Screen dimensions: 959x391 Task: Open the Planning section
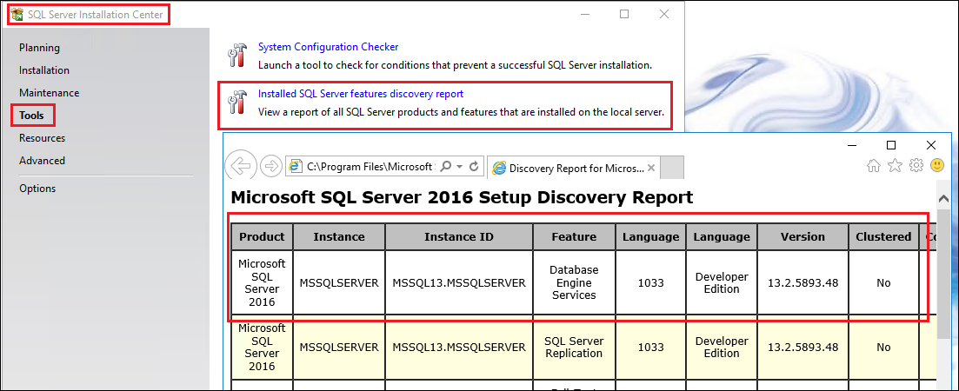[39, 48]
